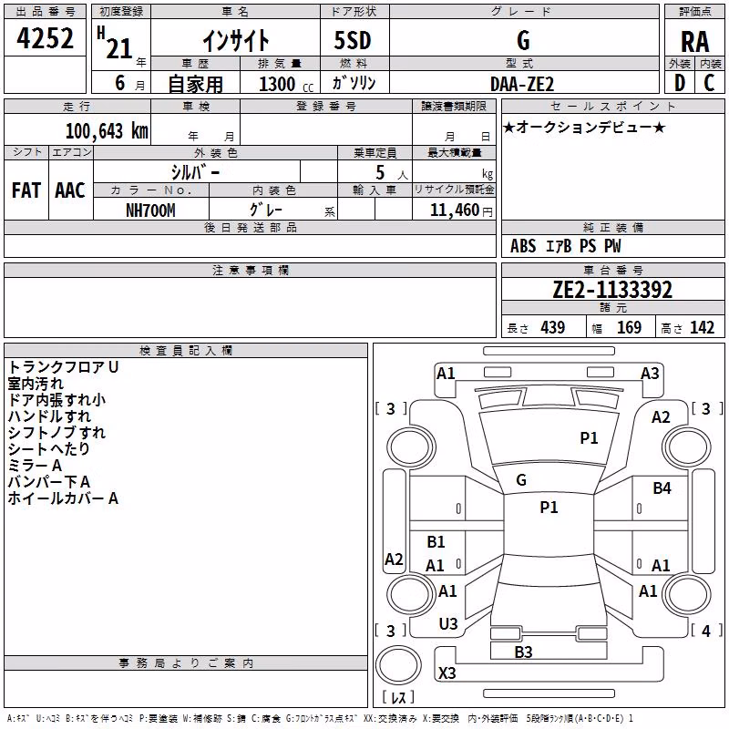
Task: Click the registration month 6 月
Action: tap(129, 83)
